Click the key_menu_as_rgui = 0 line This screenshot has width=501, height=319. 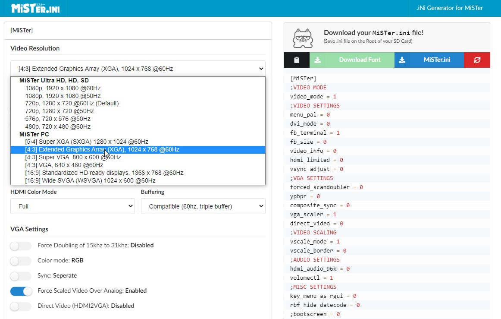pyautogui.click(x=387, y=296)
